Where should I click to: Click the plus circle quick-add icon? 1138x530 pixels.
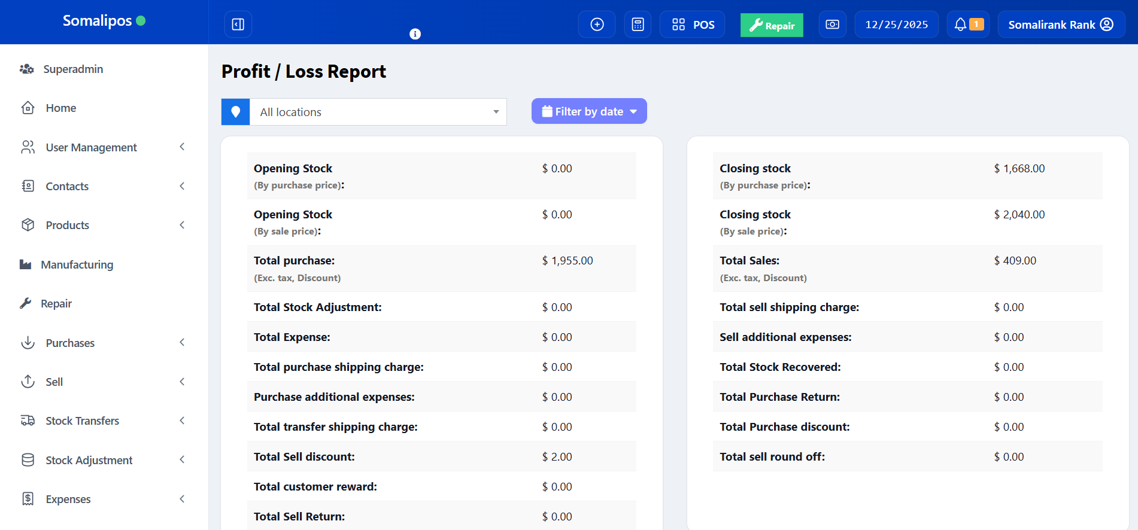[597, 25]
